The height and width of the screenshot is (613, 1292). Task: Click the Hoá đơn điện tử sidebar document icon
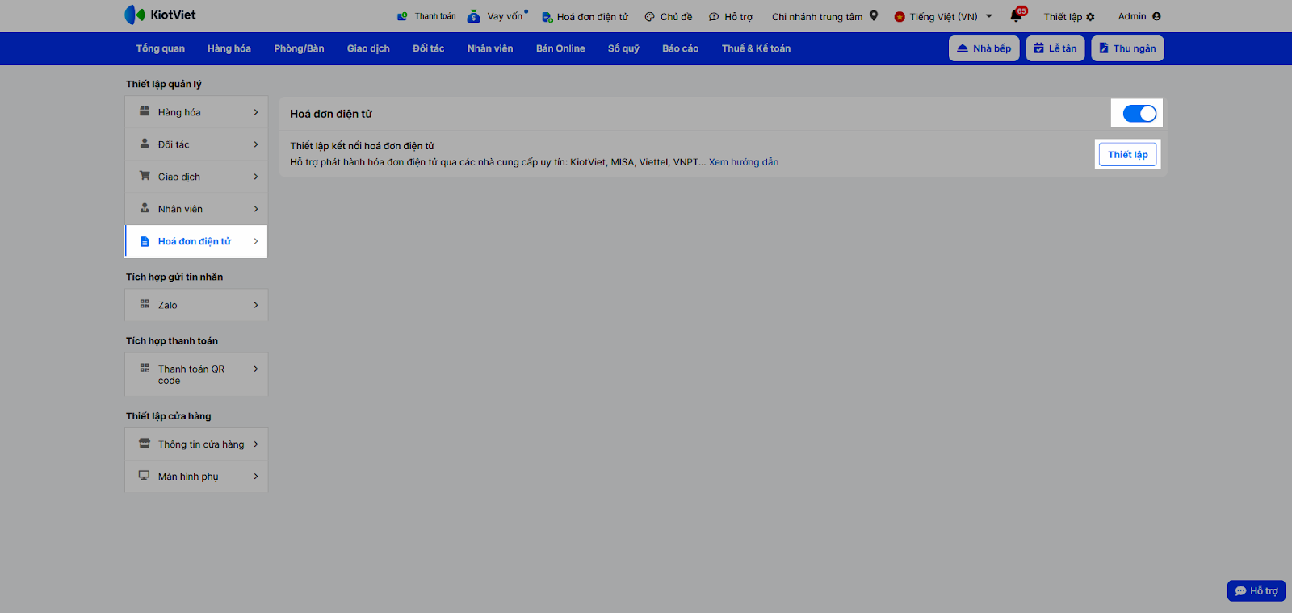click(145, 241)
